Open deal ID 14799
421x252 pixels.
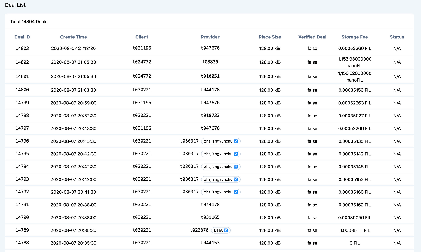pos(22,103)
